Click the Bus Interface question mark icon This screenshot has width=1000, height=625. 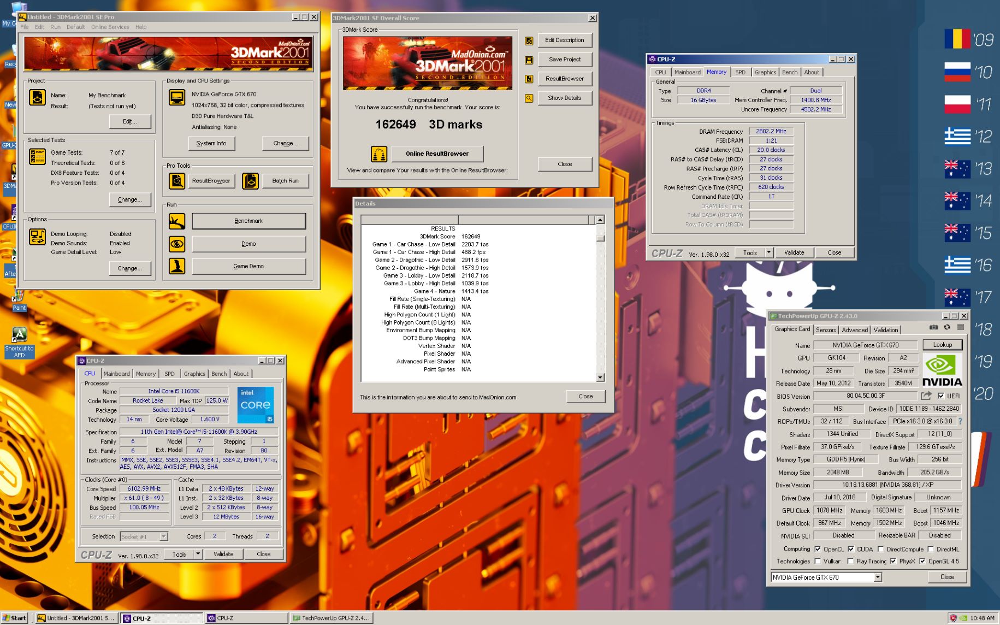click(x=960, y=421)
